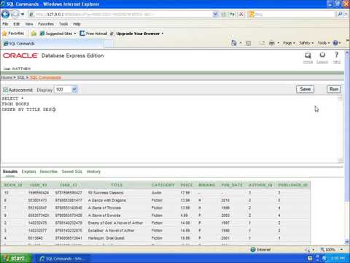Click the Run button

click(x=334, y=89)
